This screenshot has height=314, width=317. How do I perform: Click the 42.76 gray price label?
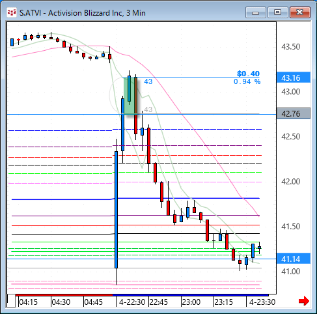pos(294,113)
